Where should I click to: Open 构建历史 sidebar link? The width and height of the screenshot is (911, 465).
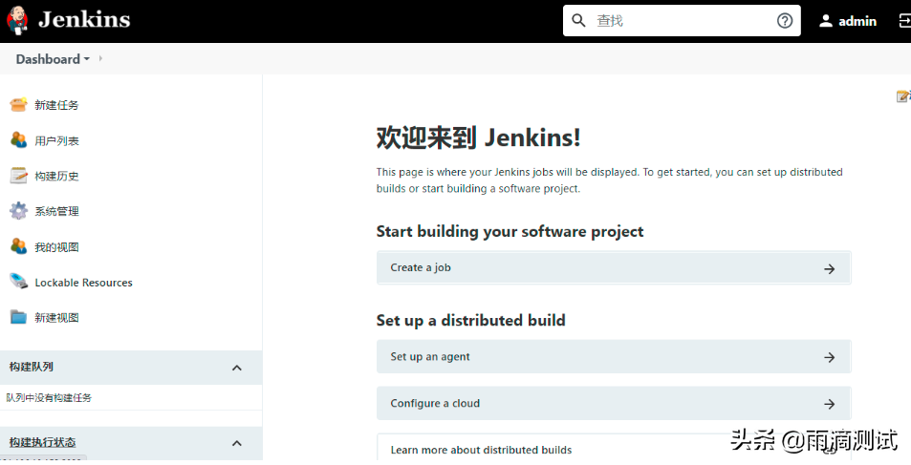56,176
